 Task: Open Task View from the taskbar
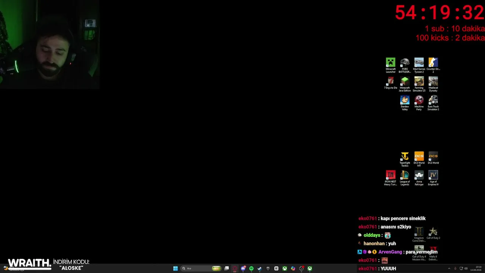(x=227, y=268)
